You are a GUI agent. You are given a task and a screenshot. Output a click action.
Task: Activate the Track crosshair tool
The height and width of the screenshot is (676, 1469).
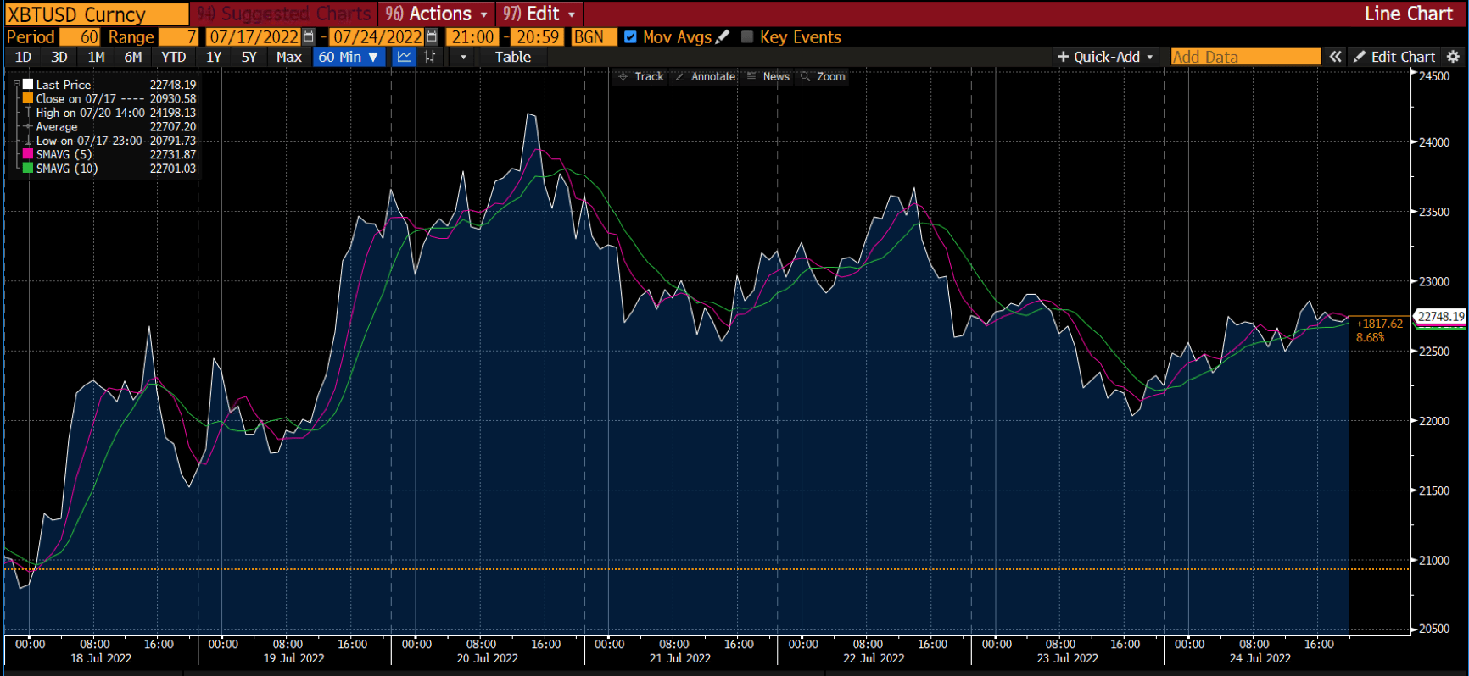pyautogui.click(x=641, y=76)
